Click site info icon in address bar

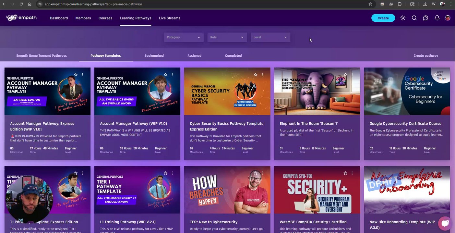tap(40, 4)
